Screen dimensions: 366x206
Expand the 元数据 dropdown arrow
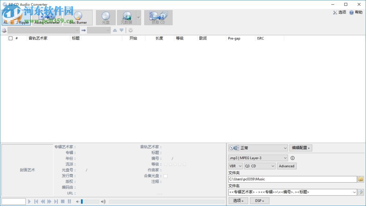[139, 18]
